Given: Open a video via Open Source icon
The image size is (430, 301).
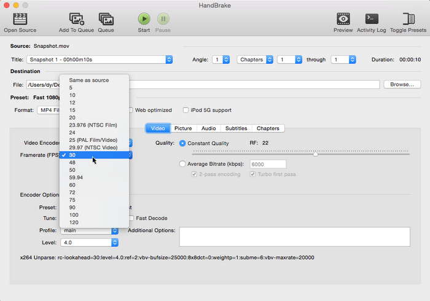Looking at the screenshot, I should tap(20, 19).
